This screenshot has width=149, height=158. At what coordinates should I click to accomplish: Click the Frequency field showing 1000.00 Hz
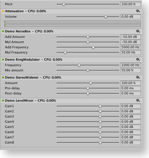pos(130,65)
